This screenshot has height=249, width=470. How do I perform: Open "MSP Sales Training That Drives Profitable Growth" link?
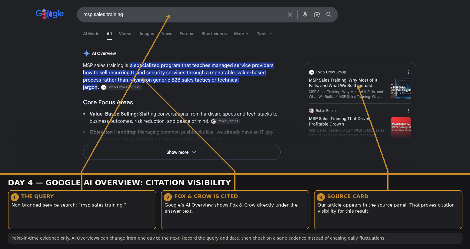[x=339, y=121]
